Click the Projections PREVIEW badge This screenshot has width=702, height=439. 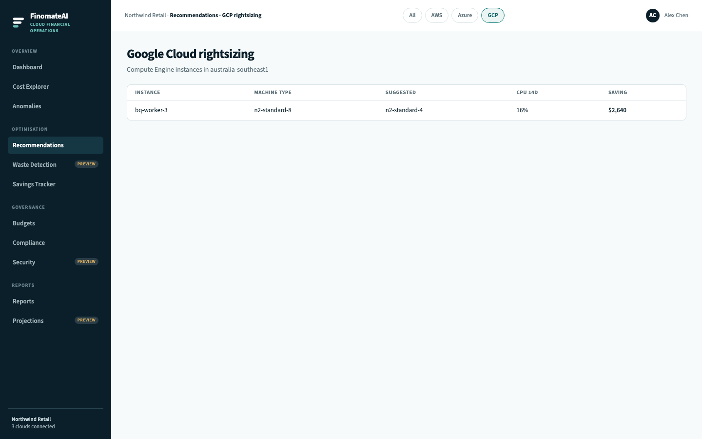pos(86,320)
